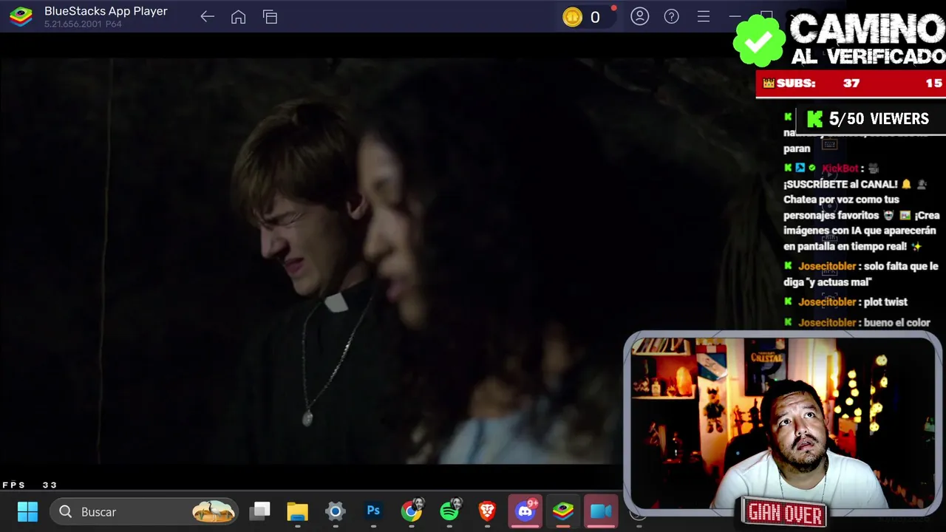Open Windows Task View

tap(260, 511)
